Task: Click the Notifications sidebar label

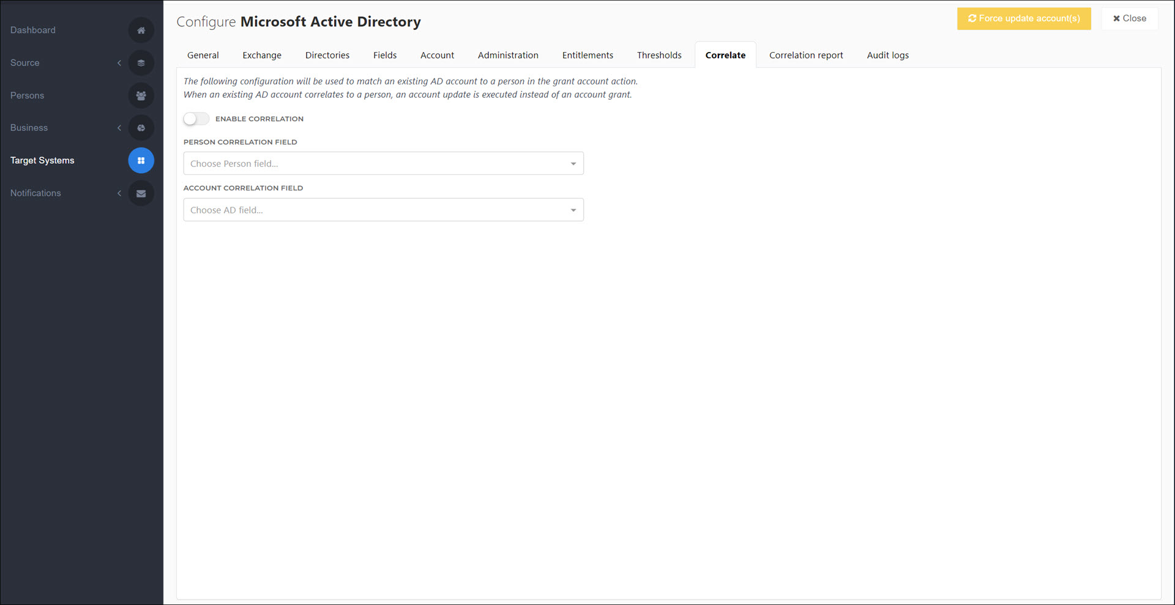Action: pos(35,193)
